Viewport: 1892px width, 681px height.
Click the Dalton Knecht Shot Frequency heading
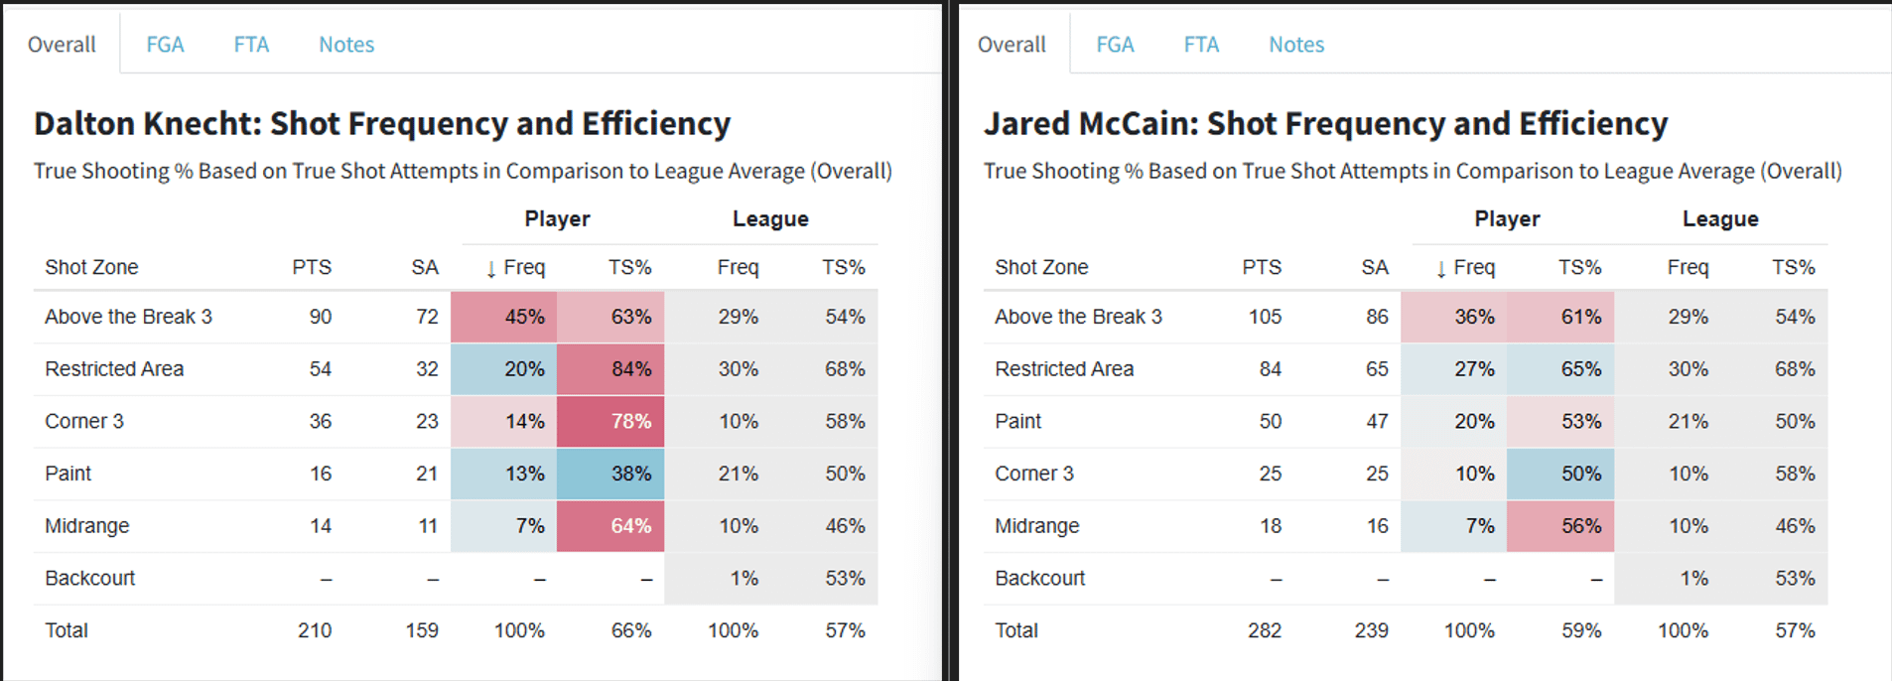coord(382,123)
